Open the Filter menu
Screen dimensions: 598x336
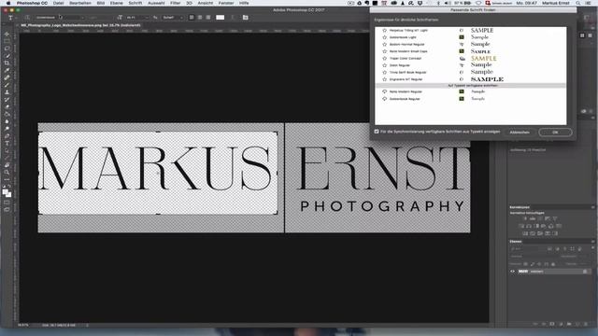tap(175, 3)
